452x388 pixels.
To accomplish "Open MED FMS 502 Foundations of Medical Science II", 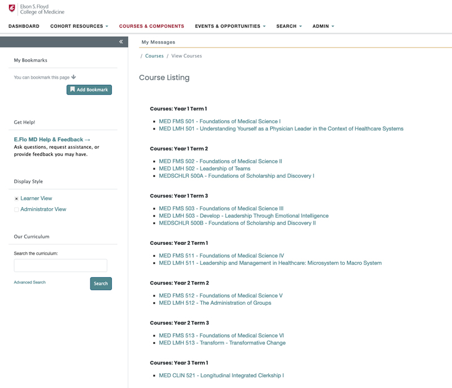I will pos(220,161).
